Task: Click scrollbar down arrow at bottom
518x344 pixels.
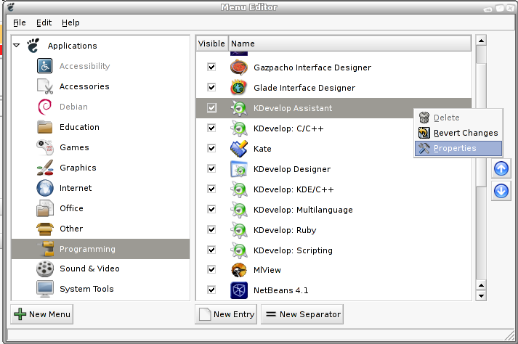Action: [482, 296]
